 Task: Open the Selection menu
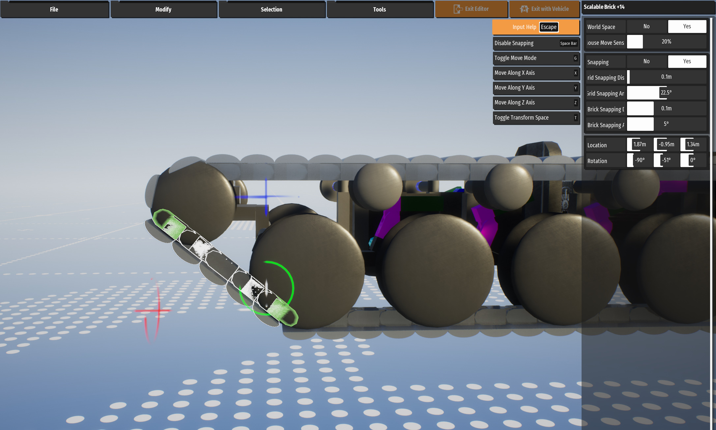coord(272,9)
